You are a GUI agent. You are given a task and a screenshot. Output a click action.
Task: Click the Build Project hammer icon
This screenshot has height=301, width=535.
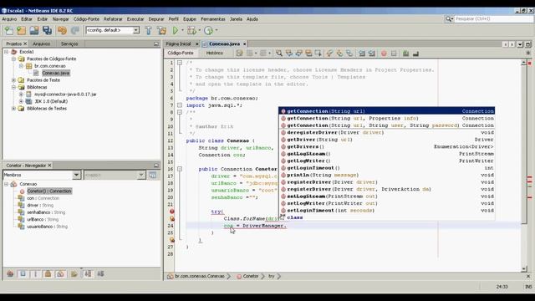(x=149, y=30)
